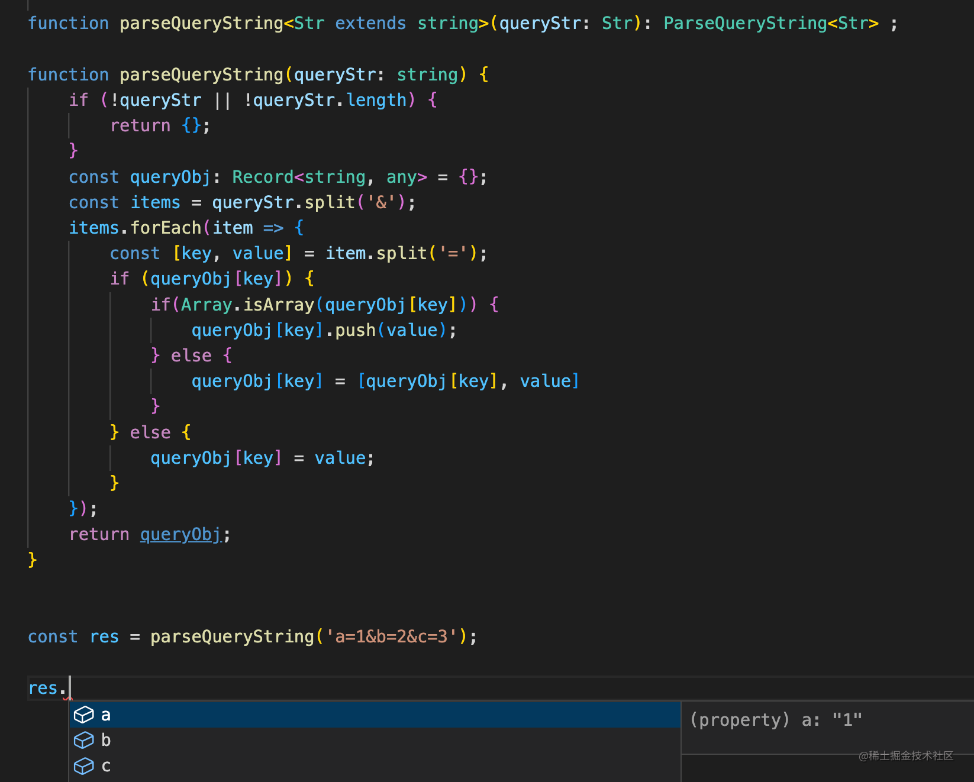This screenshot has height=782, width=974.
Task: Click the cube icon beside suggestion a
Action: [83, 715]
